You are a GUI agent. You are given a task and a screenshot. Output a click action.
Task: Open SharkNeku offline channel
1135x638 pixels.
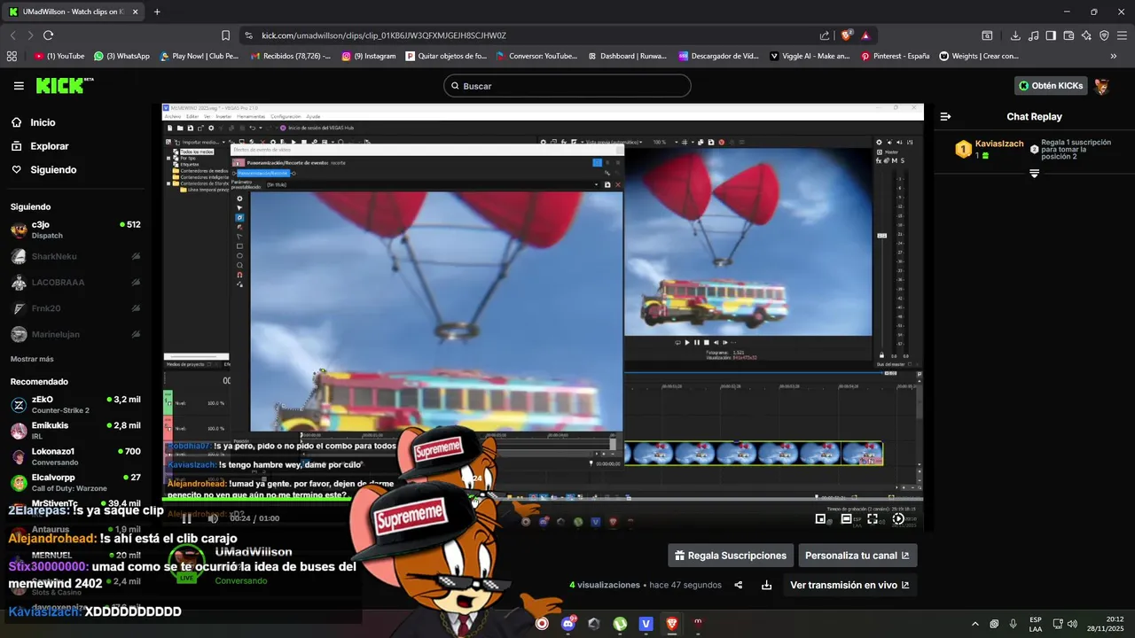tap(75, 256)
